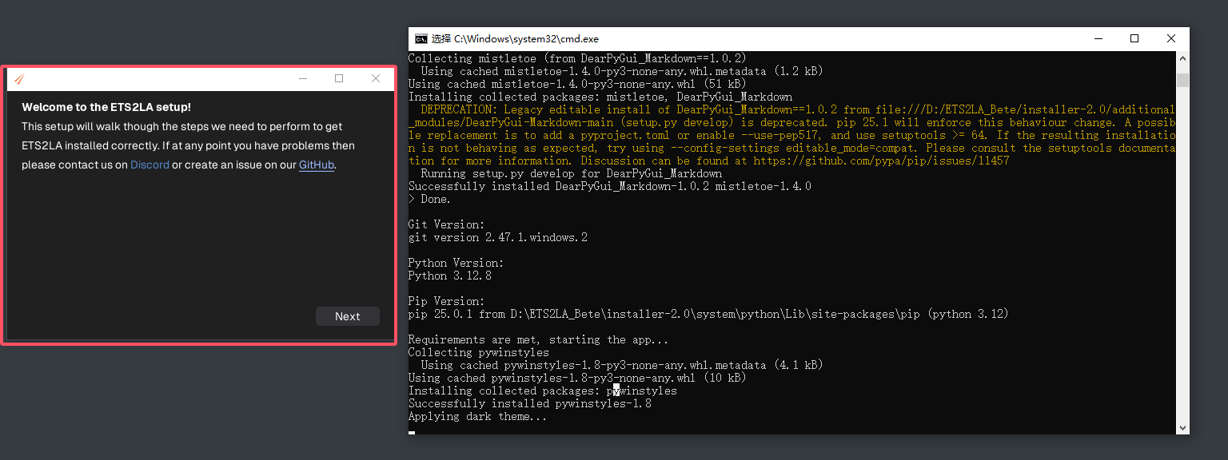This screenshot has height=460, width=1228.
Task: Click the 'Python 3.12.8' console output line
Action: click(450, 276)
